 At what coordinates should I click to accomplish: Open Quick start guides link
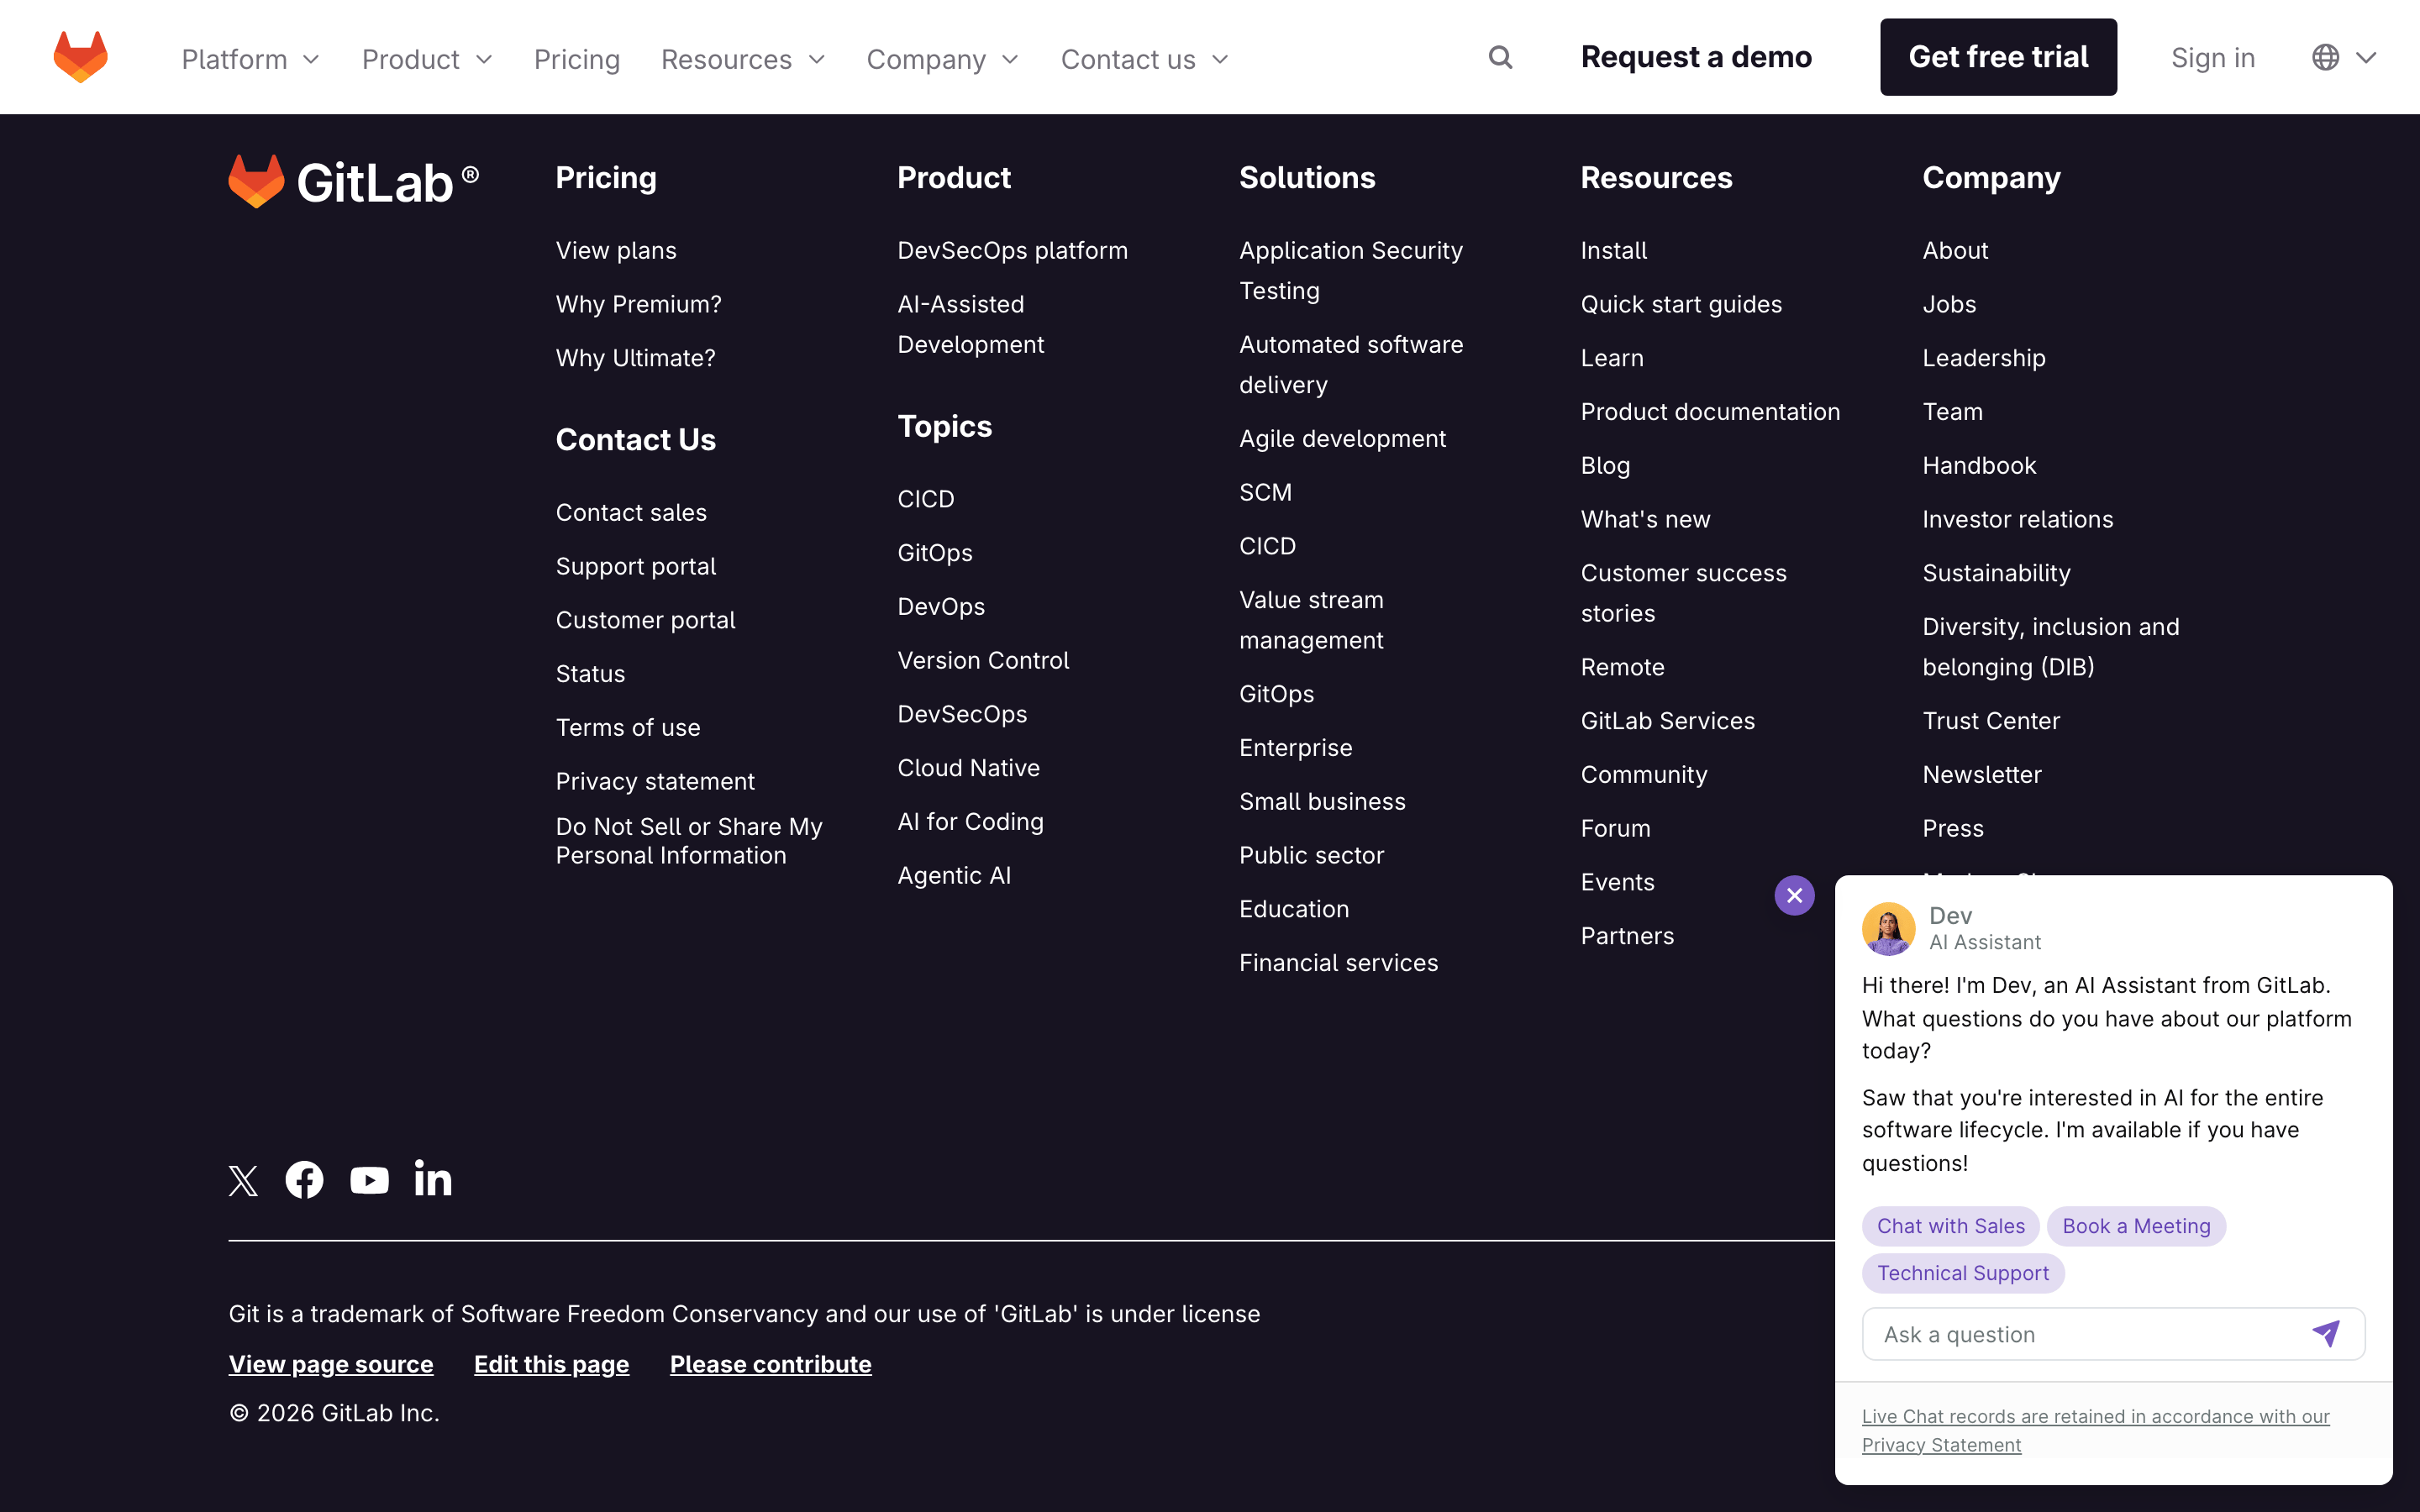coord(1681,304)
